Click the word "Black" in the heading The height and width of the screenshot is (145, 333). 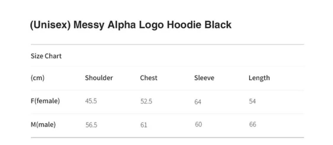tap(218, 25)
